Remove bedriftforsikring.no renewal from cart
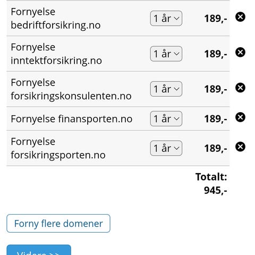This screenshot has height=255, width=255. pyautogui.click(x=240, y=17)
